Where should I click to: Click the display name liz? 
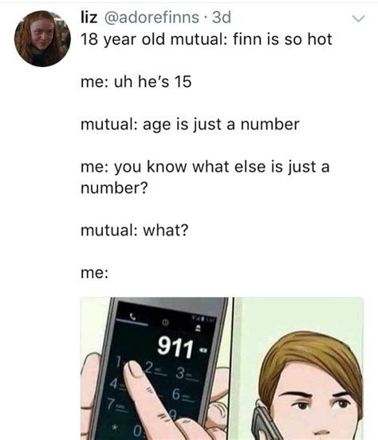point(89,18)
